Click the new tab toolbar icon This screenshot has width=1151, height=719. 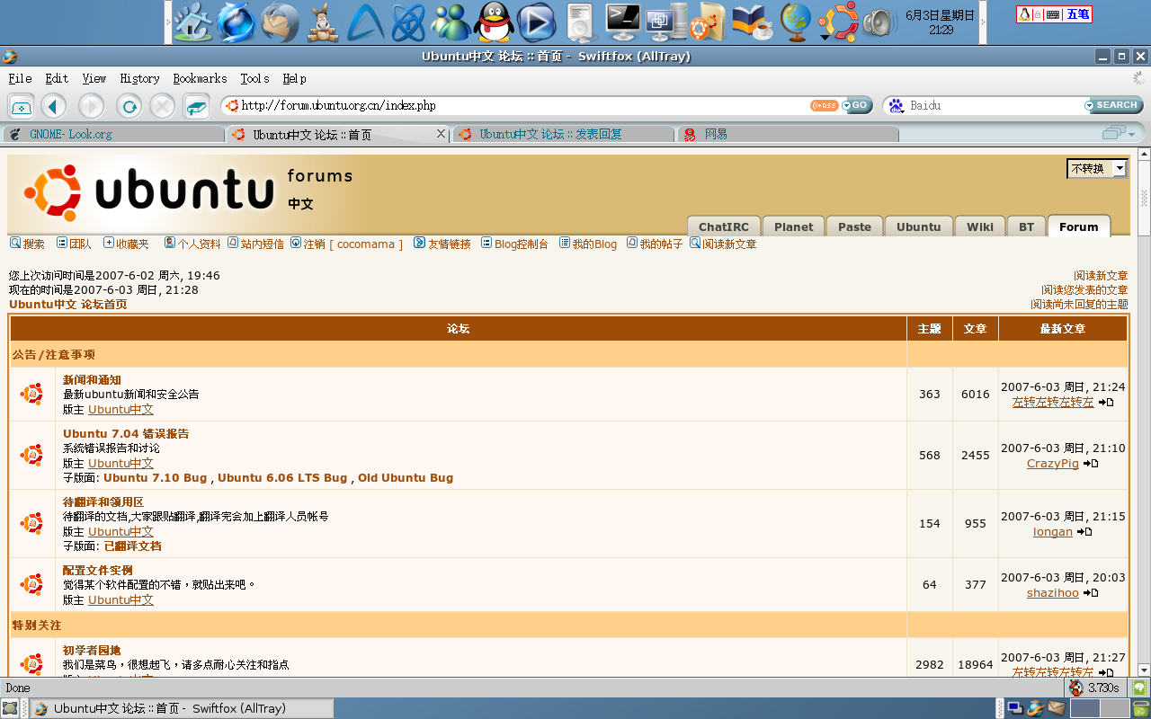coord(22,106)
